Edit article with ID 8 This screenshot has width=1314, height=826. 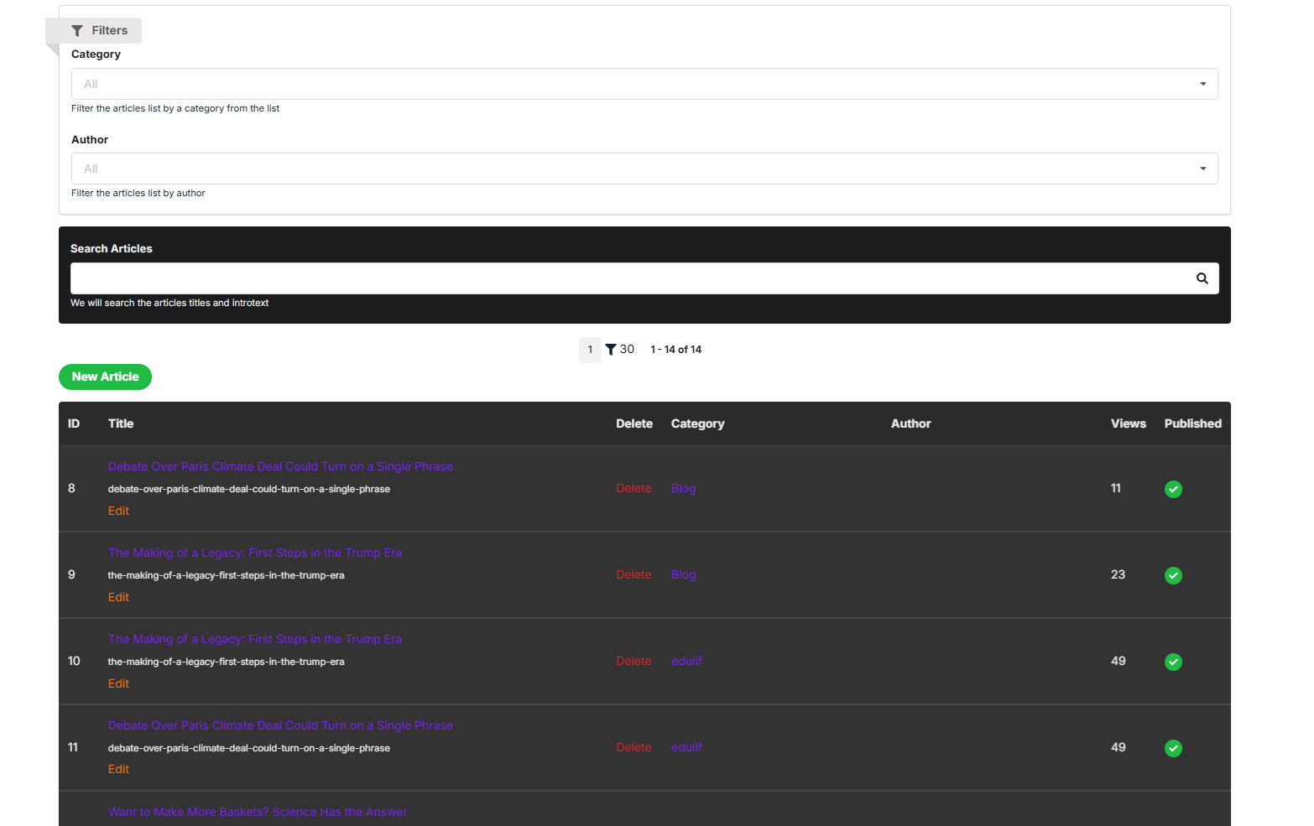coord(118,511)
